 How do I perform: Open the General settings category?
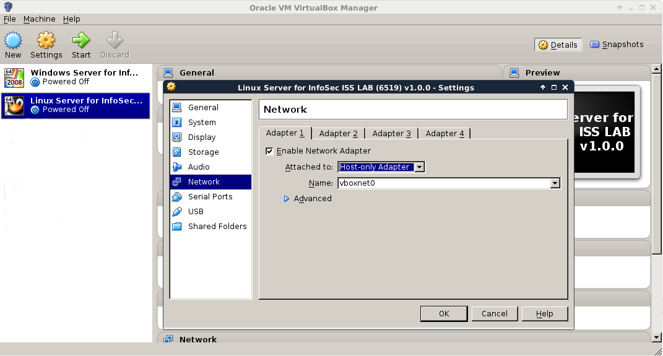pyautogui.click(x=210, y=107)
